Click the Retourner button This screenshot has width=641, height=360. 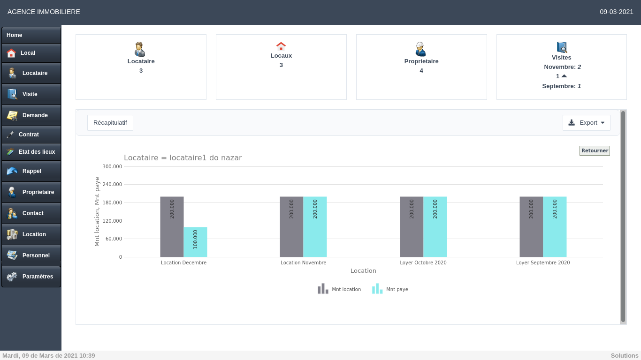coord(595,150)
